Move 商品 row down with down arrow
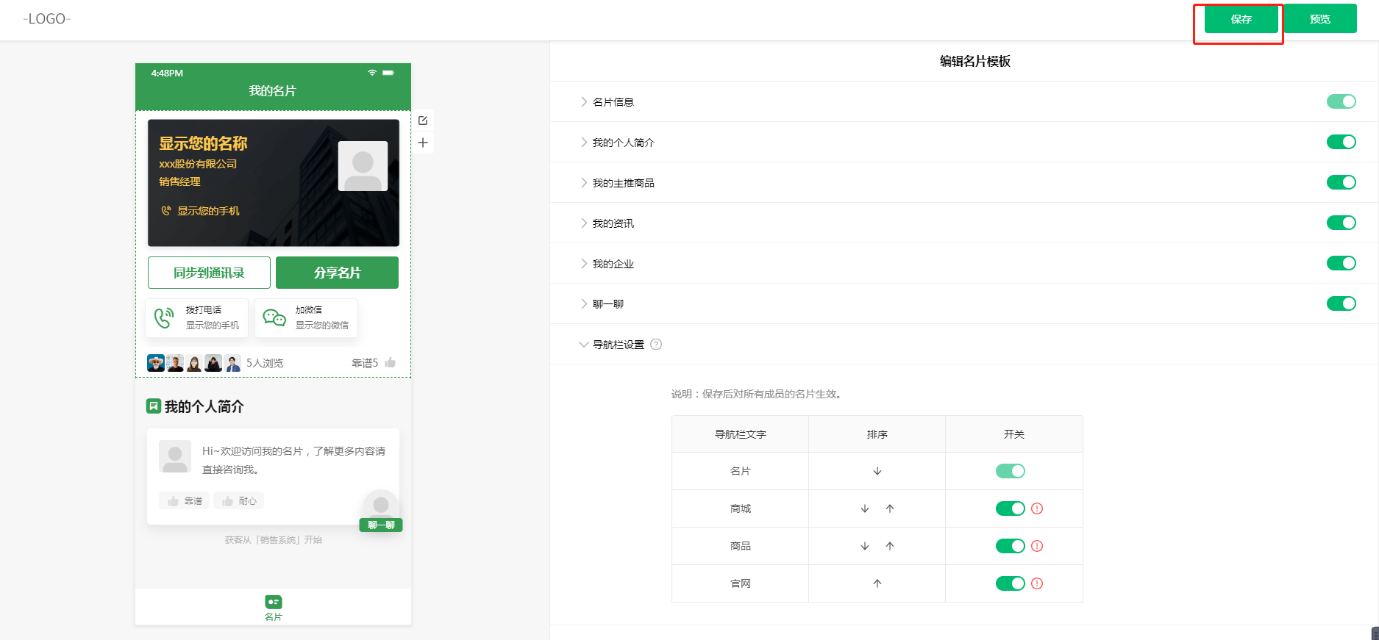This screenshot has height=640, width=1379. 865,546
